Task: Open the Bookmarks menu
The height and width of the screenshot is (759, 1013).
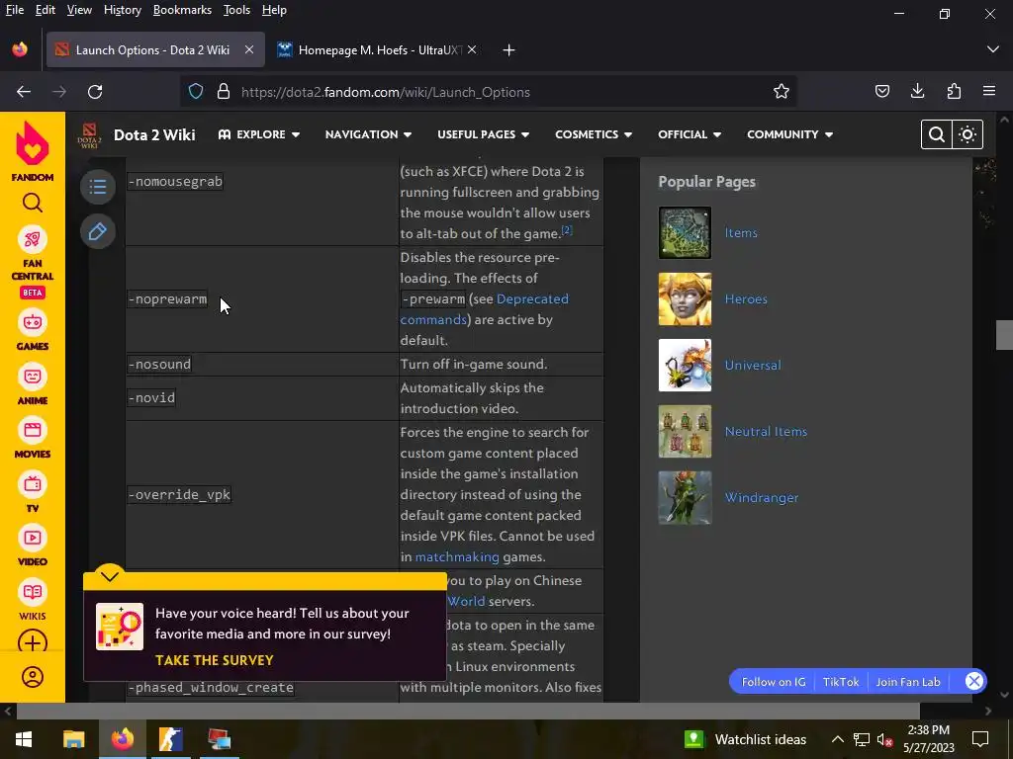Action: pos(182,10)
